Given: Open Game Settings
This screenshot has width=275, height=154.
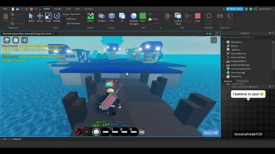Looking at the screenshot, I should click(x=209, y=19).
